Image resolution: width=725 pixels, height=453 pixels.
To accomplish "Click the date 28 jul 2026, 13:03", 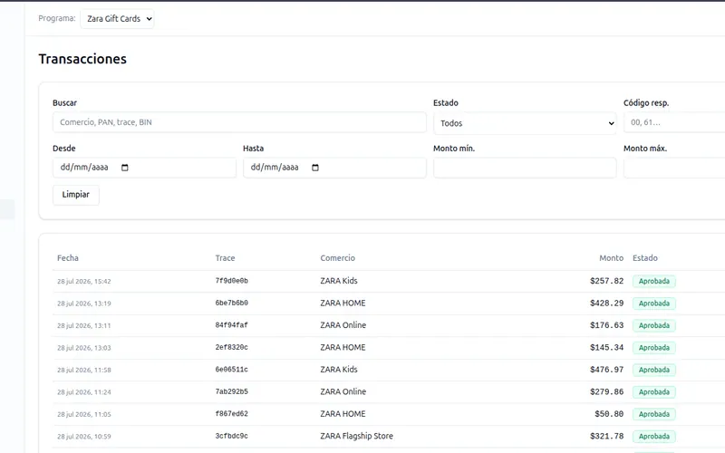I will pyautogui.click(x=84, y=348).
